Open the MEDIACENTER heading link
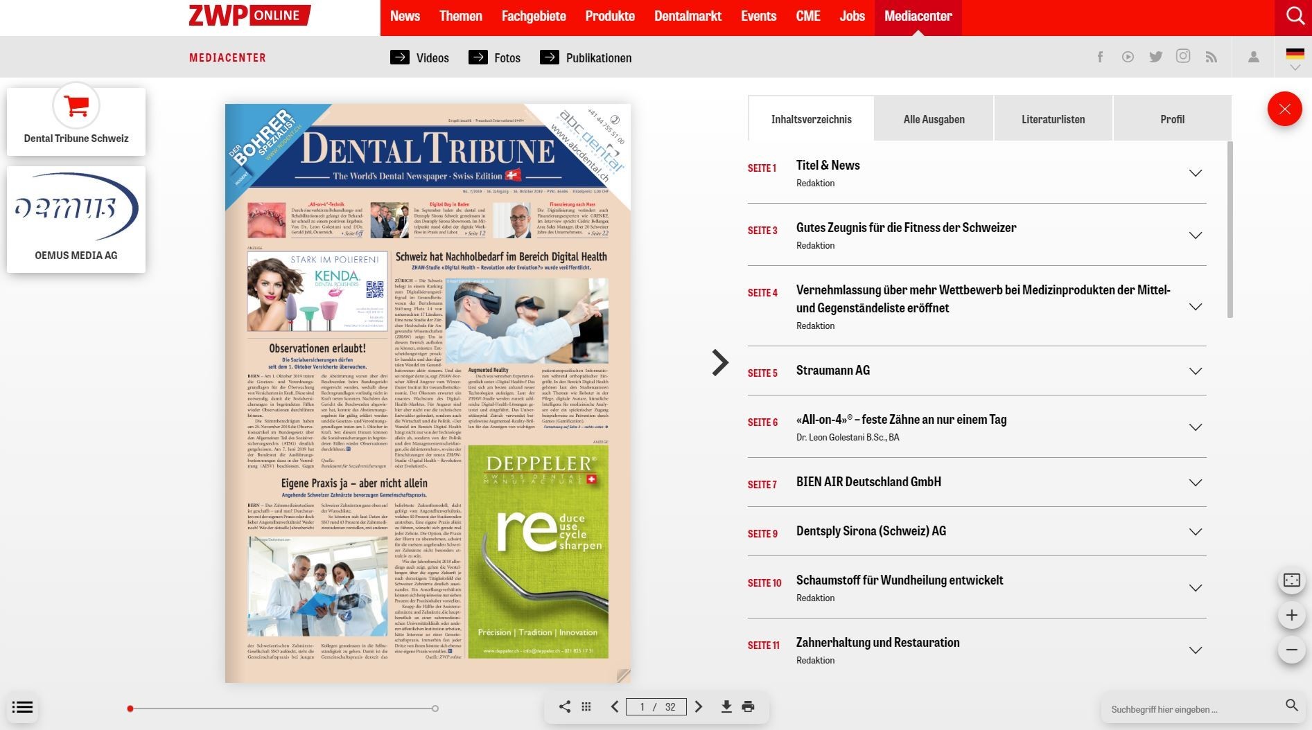This screenshot has height=730, width=1312. coord(227,57)
